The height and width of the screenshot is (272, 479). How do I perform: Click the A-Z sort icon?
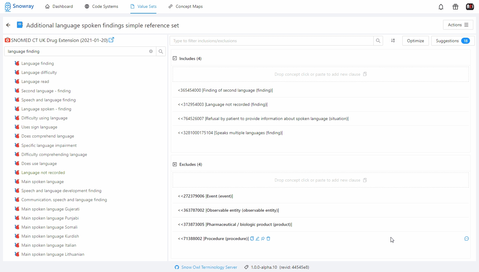[393, 41]
